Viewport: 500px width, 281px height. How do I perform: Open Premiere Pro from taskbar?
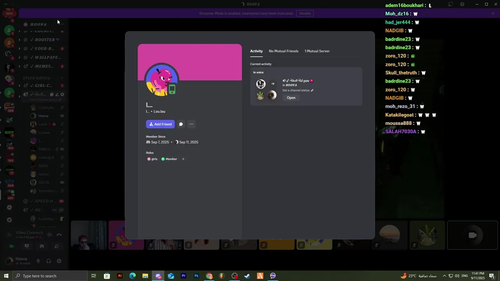point(184,276)
